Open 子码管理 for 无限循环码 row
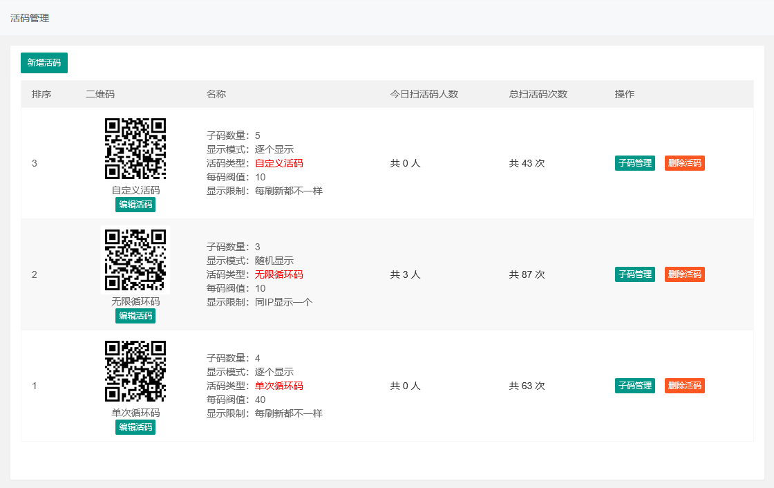 [635, 274]
